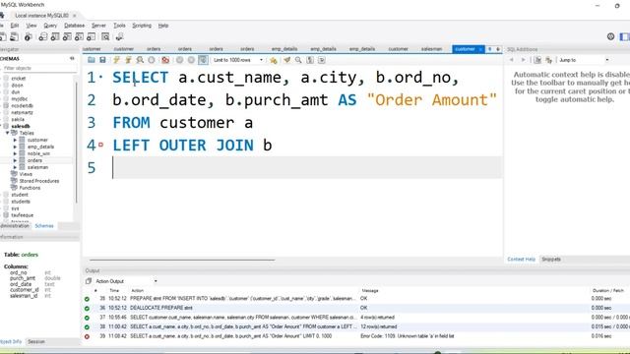This screenshot has height=354, width=630.
Task: Toggle invisible characters display
Action: [310, 60]
